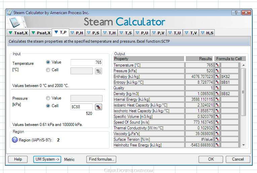Click the Temperature value input field

point(86,62)
